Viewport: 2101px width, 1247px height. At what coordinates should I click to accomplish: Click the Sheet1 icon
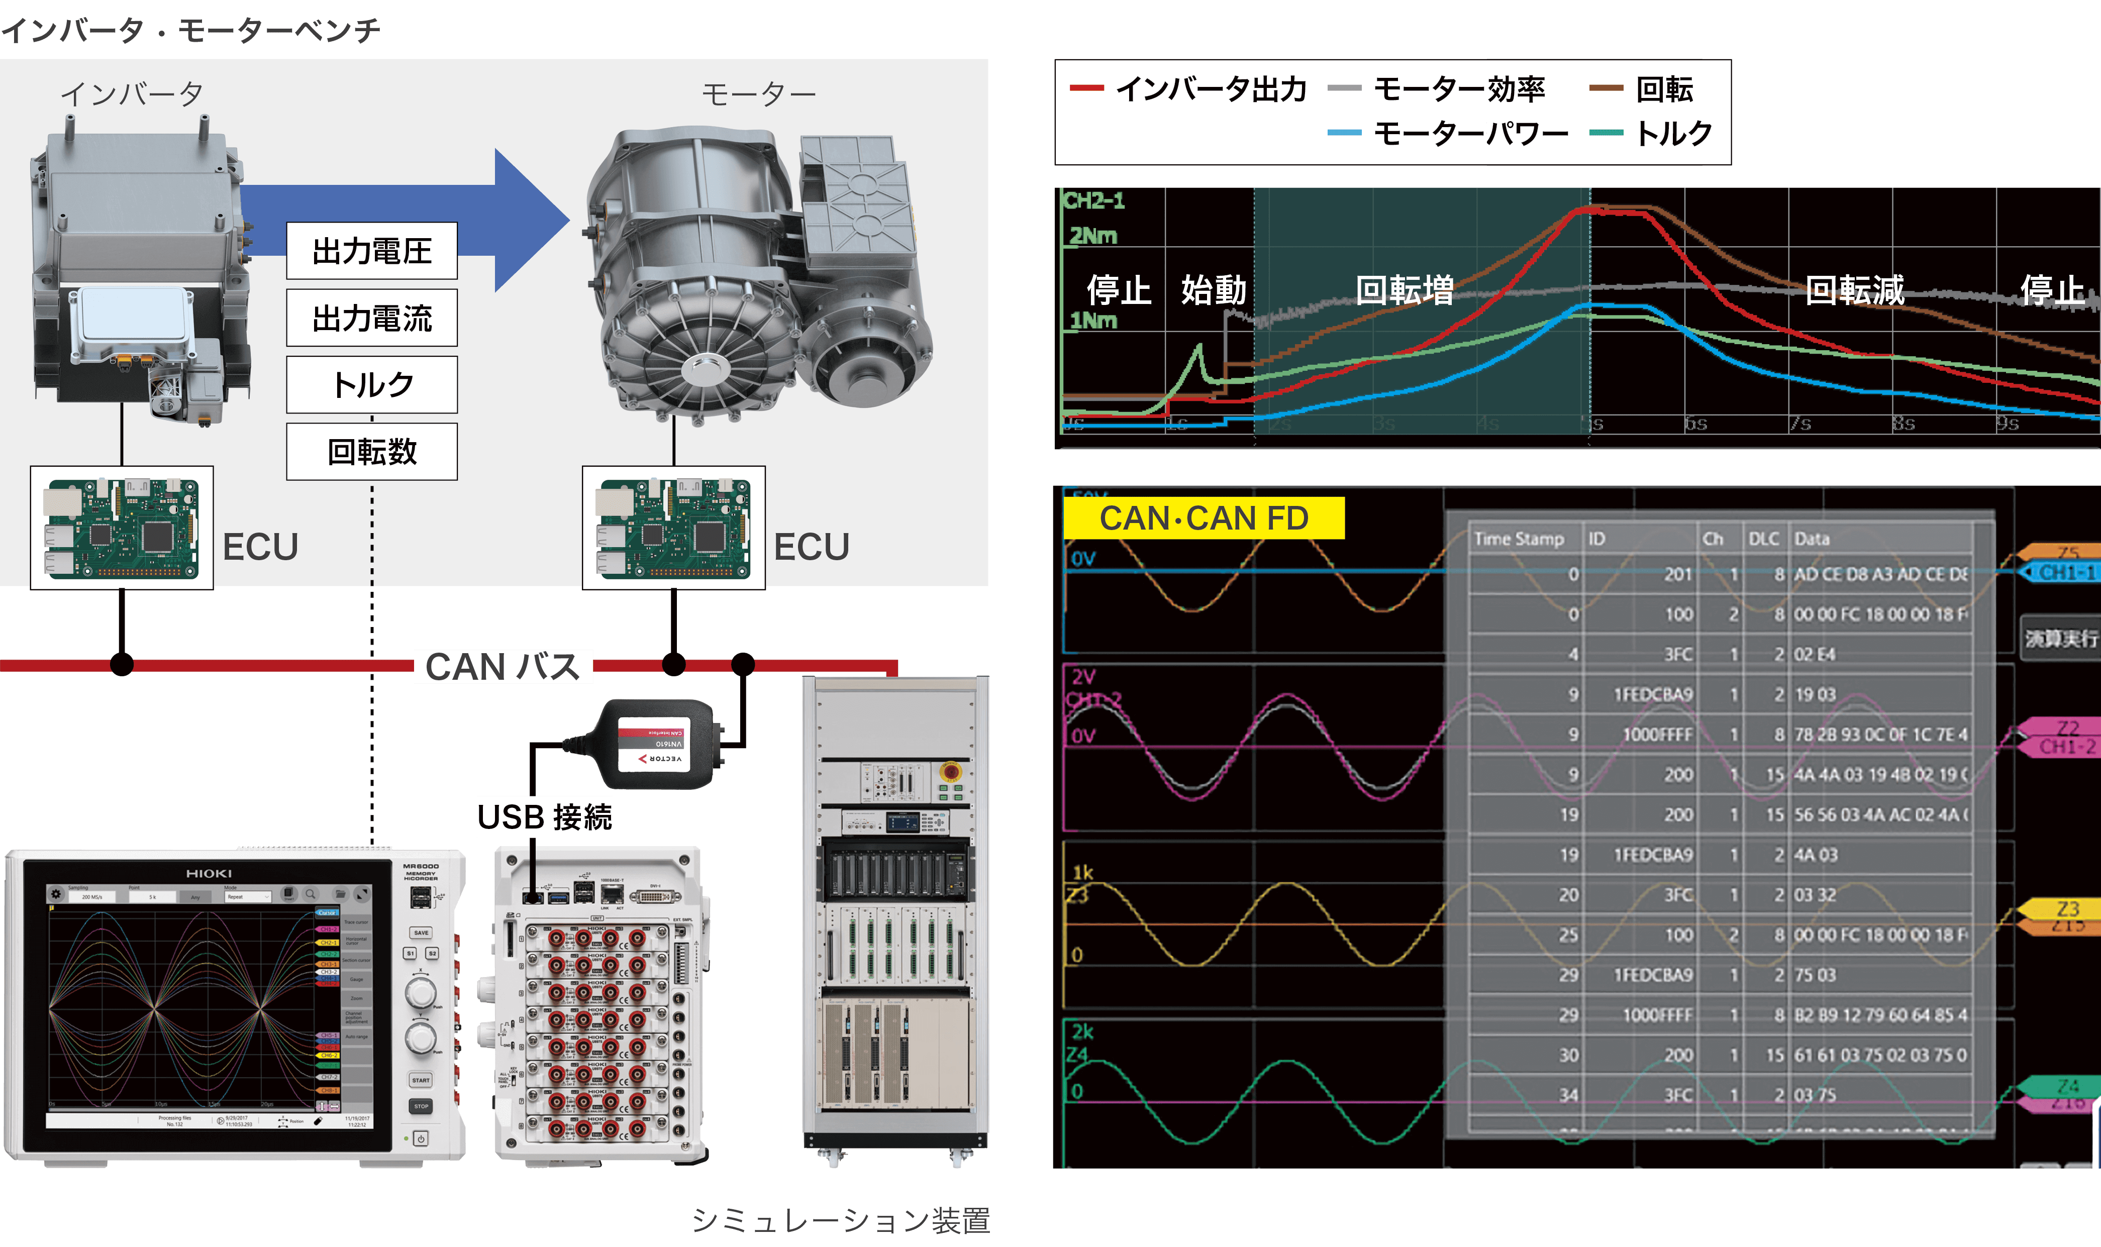[x=289, y=894]
